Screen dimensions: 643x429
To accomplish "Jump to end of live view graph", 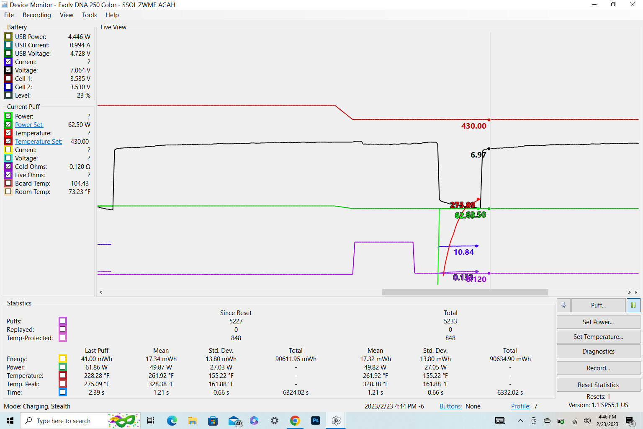I will tap(636, 292).
